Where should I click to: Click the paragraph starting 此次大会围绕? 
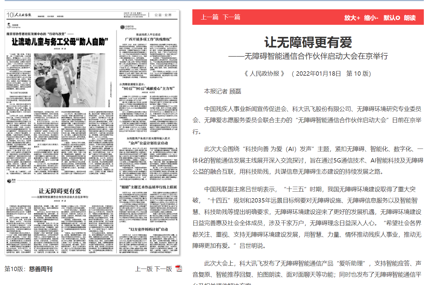308,160
